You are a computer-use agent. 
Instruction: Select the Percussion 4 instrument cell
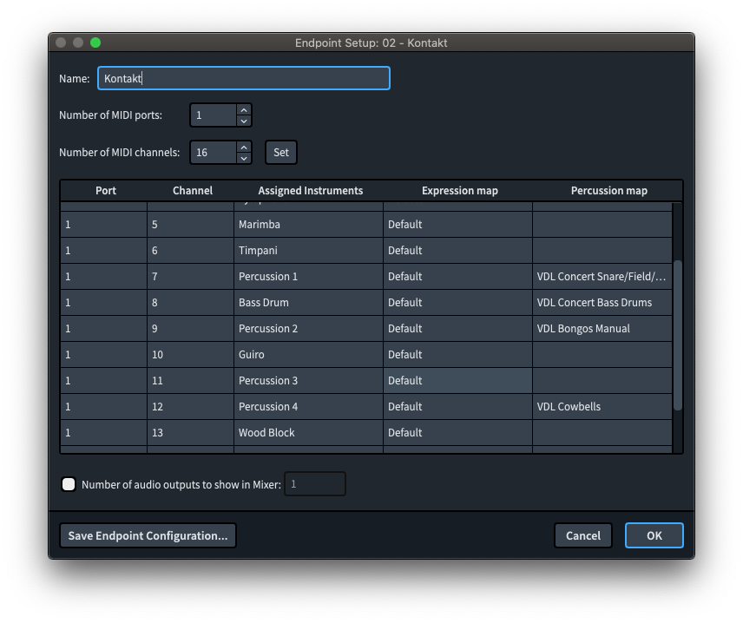tap(308, 407)
